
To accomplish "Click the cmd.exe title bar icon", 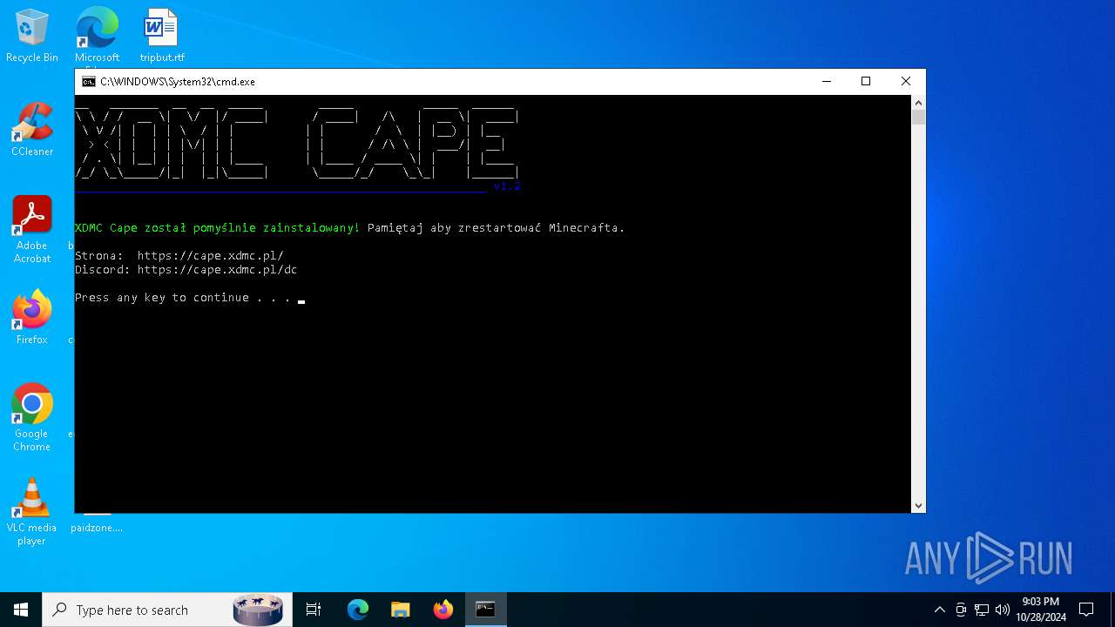I will click(88, 82).
